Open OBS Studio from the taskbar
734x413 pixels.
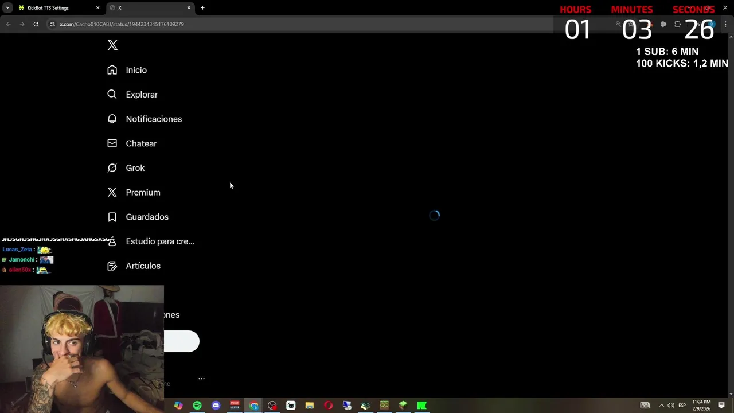272,406
